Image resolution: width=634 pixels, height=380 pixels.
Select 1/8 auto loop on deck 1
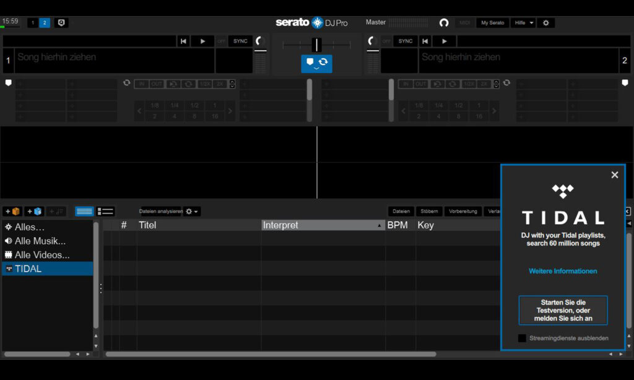click(x=154, y=105)
